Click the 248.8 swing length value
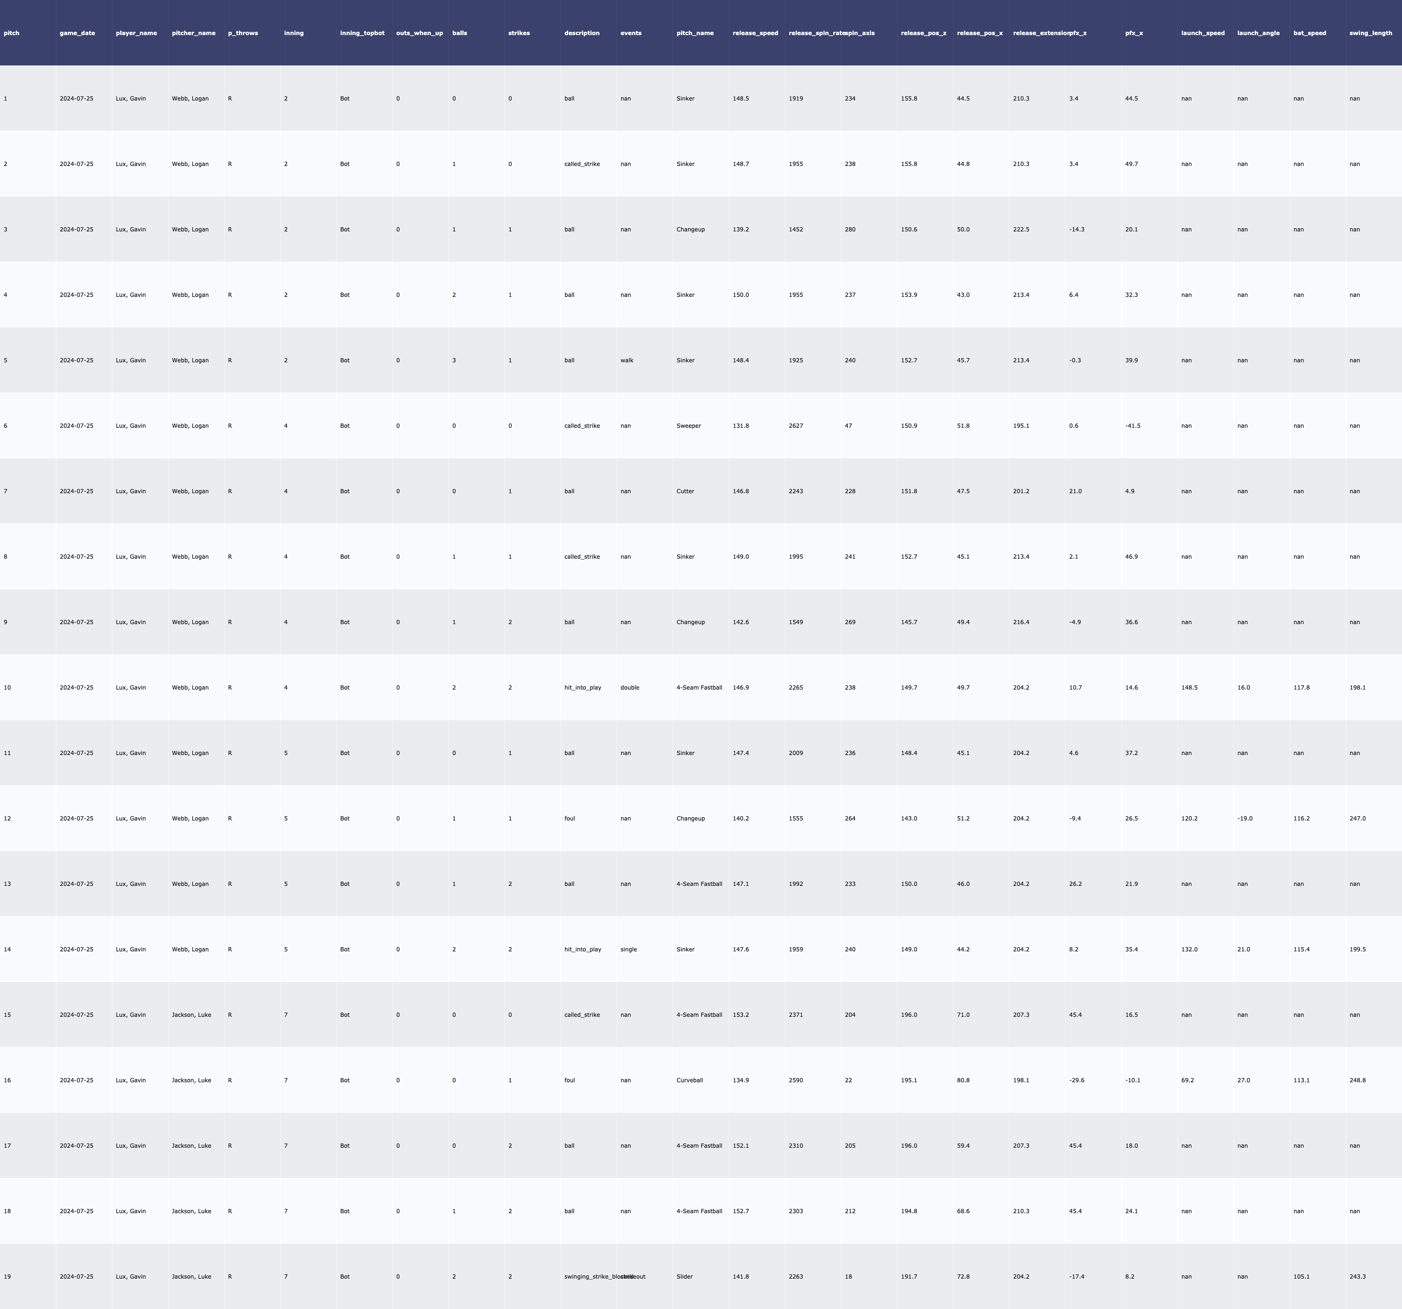 pos(1357,1080)
